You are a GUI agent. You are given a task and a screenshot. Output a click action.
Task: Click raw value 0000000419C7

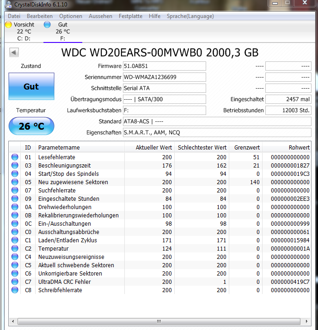pos(290,282)
